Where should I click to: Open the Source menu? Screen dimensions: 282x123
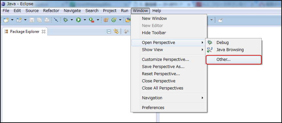click(32, 11)
